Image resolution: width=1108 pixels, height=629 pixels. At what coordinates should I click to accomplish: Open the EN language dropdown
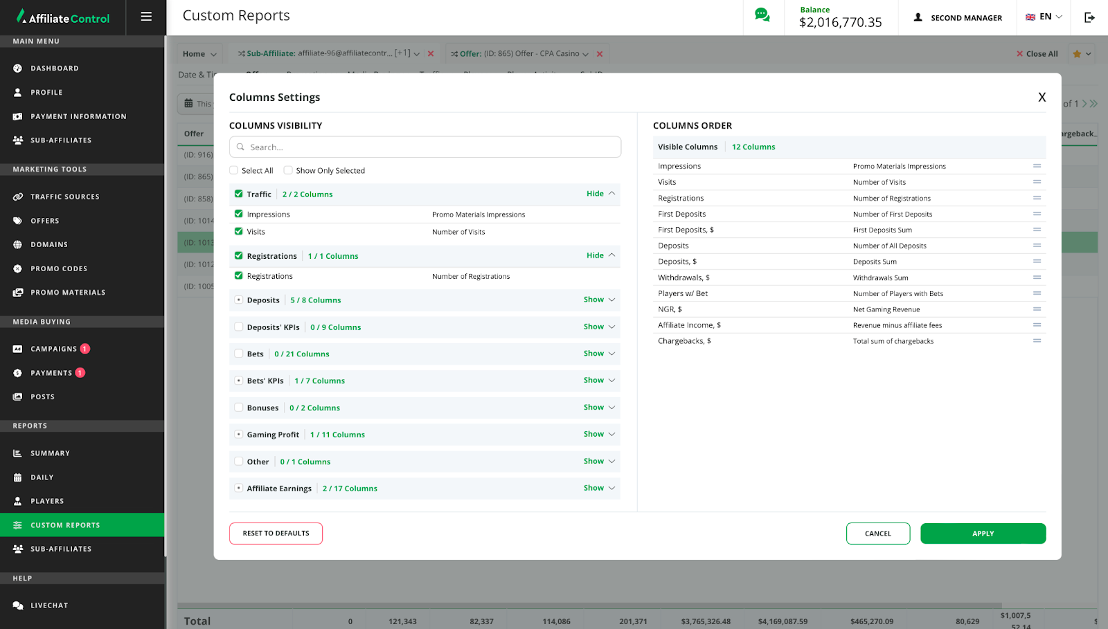pyautogui.click(x=1044, y=17)
